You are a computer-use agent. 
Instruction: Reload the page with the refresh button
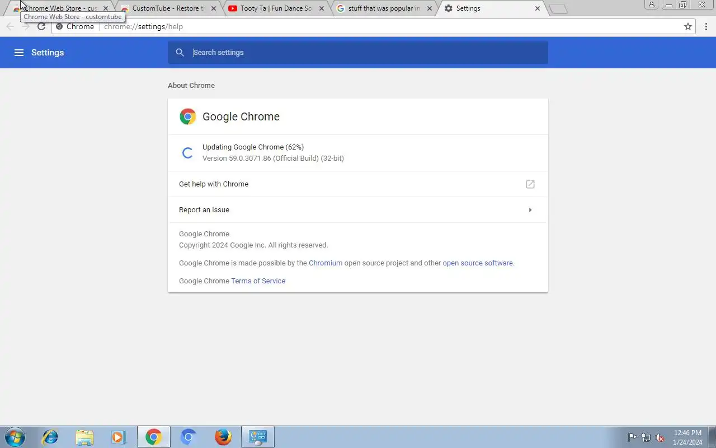tap(41, 26)
